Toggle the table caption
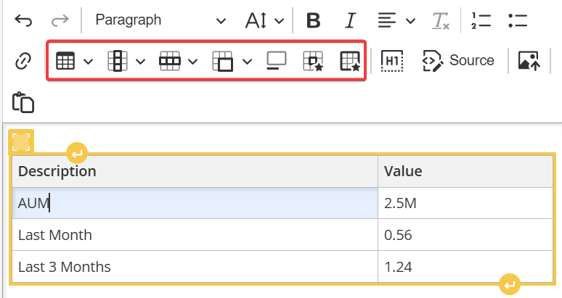 [277, 62]
